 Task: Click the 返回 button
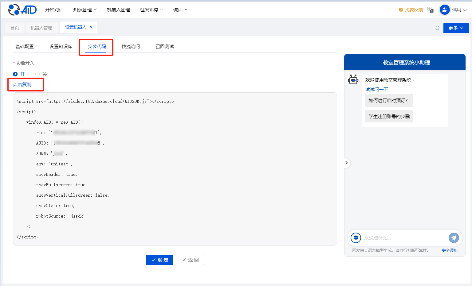point(190,260)
